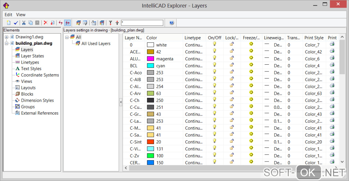This screenshot has height=181, width=349.
Task: Toggle light bulb On/Off for BCL layer
Action: [x=215, y=65]
